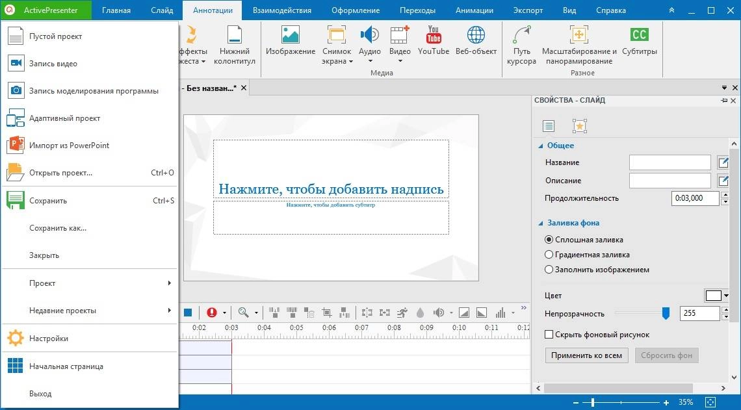Open the Слайд ribbon tab

click(x=162, y=10)
